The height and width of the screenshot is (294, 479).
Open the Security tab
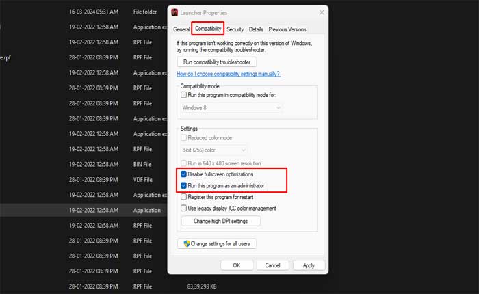click(235, 29)
